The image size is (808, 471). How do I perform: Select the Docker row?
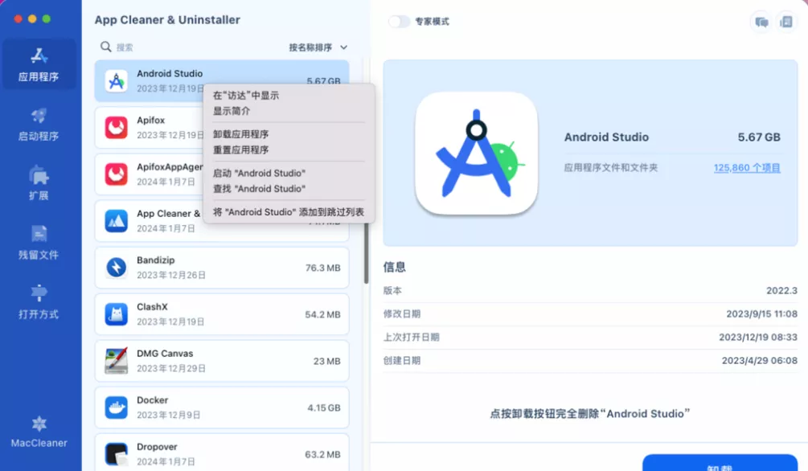222,408
